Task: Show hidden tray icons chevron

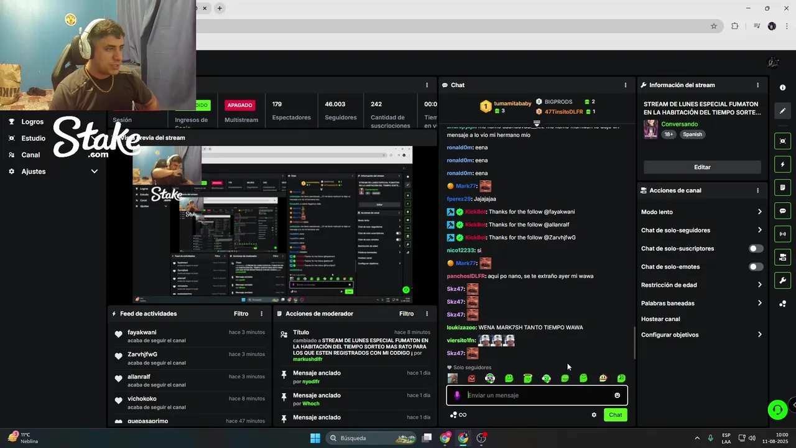Action: click(696, 438)
